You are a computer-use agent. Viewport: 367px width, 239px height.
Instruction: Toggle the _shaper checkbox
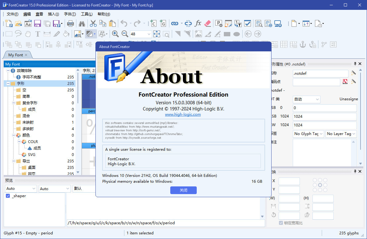(x=8, y=196)
